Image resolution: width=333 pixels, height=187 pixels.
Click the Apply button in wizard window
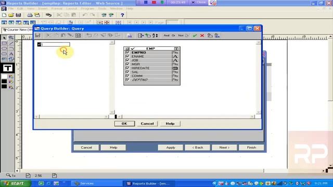coord(171,148)
